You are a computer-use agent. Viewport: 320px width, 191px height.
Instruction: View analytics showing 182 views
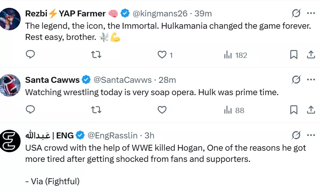pos(235,55)
